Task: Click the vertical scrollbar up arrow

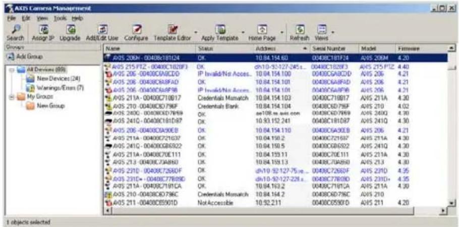Action: (x=452, y=48)
